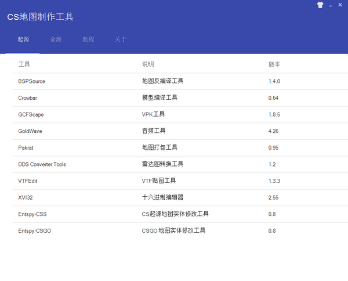Click the 地图反编译工具 description
The height and width of the screenshot is (281, 348).
coord(162,81)
